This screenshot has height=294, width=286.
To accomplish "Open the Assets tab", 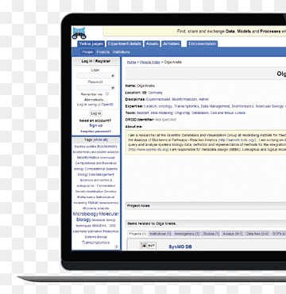I will click(152, 44).
